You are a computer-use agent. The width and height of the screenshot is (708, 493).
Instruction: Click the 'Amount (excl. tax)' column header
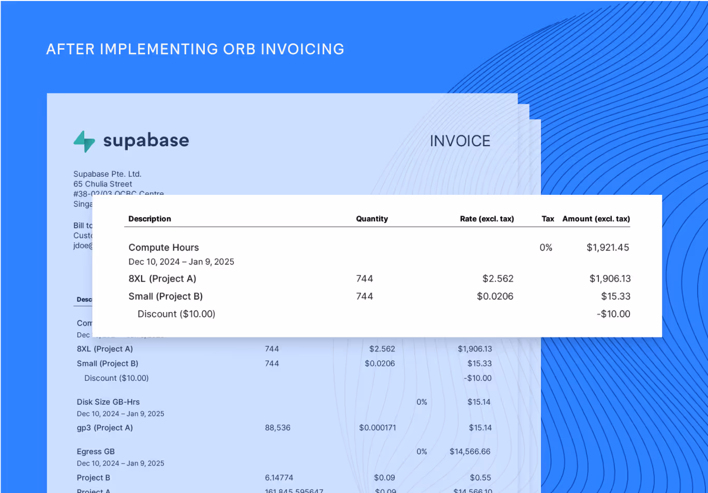point(596,219)
